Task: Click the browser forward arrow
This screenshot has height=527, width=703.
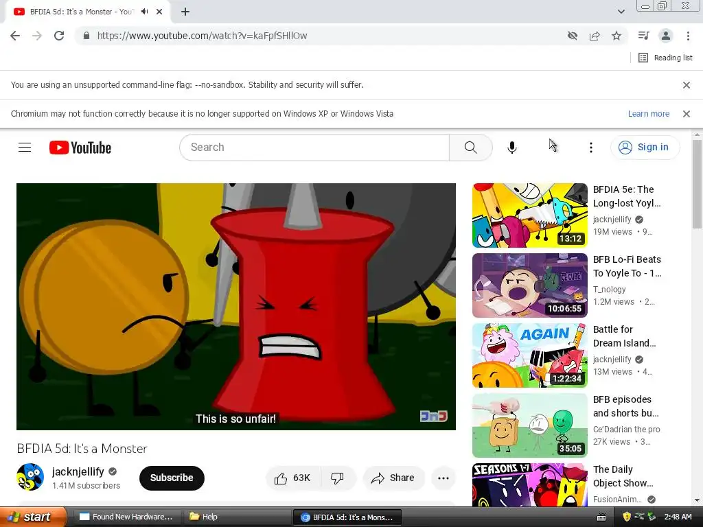Action: 37,36
